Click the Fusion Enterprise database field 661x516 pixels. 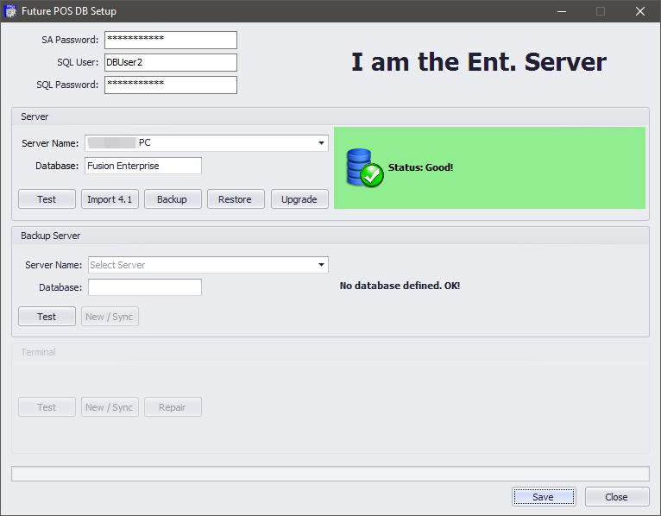pos(143,166)
